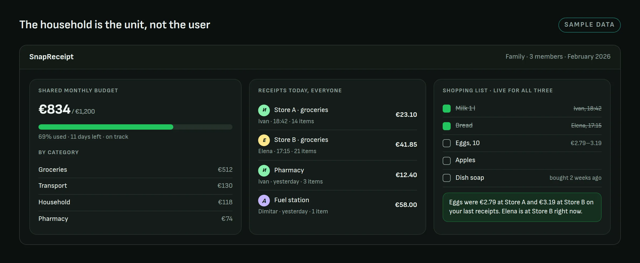Check the Eggs, 10 checkbox
This screenshot has width=640, height=263.
tap(447, 143)
